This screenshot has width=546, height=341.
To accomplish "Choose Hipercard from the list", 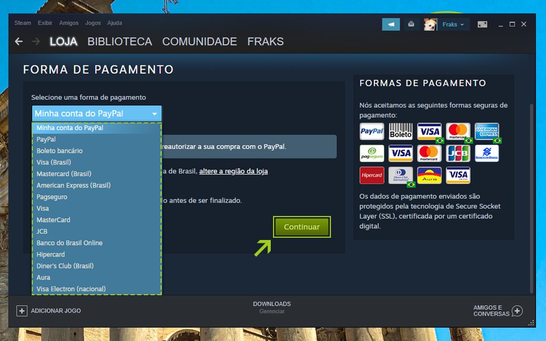I will click(96, 254).
